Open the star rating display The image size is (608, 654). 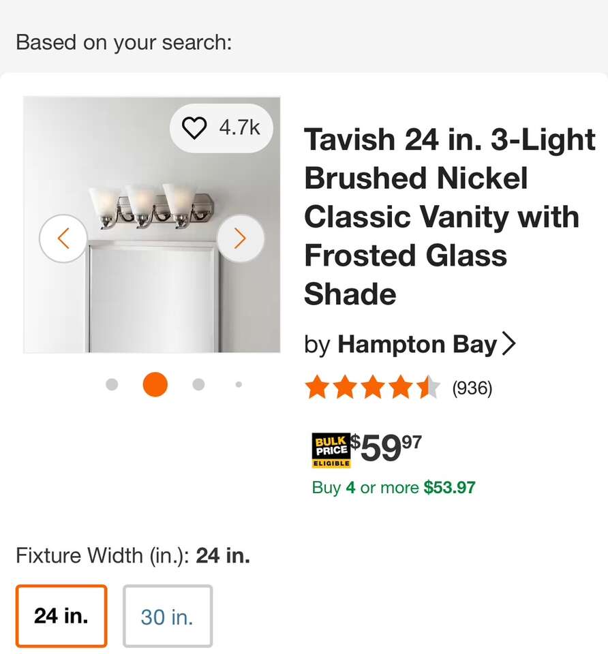[x=372, y=388]
